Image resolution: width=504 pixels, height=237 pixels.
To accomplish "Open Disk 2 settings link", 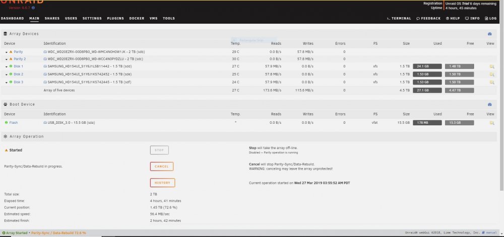I will click(x=18, y=74).
